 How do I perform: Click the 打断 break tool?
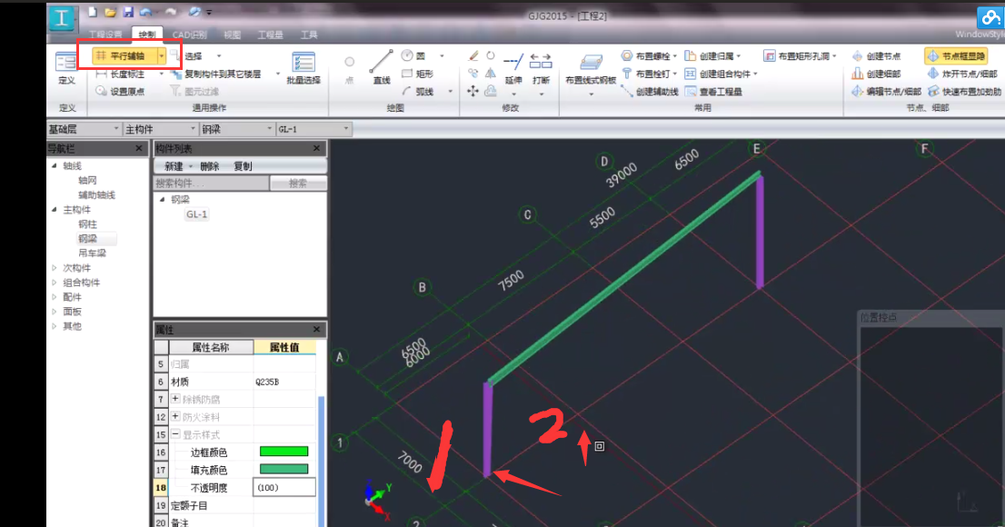pyautogui.click(x=541, y=68)
